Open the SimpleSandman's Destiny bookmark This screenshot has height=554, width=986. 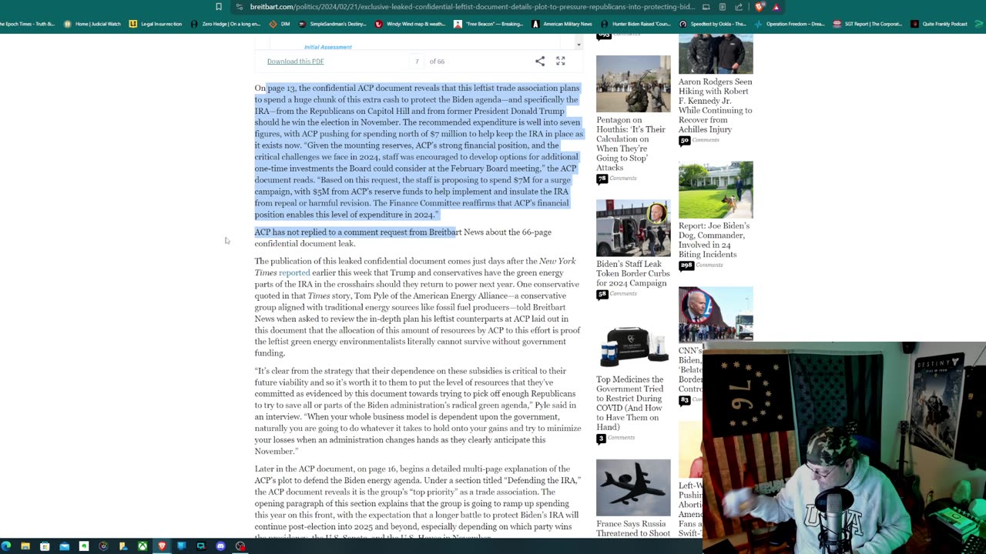click(333, 24)
